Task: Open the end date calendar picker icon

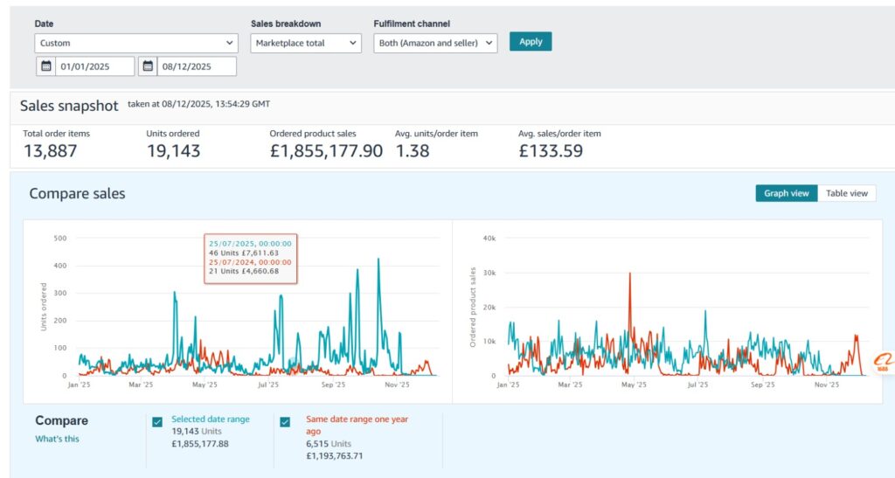Action: (148, 66)
